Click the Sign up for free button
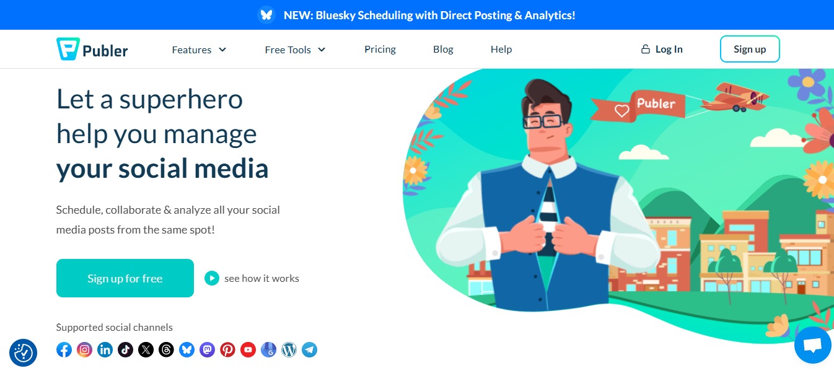834x376 pixels. [125, 278]
